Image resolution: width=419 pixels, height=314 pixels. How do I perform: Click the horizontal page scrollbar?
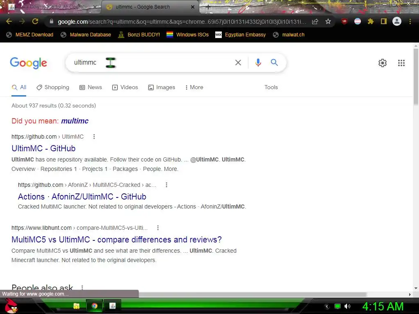(x=252, y=294)
